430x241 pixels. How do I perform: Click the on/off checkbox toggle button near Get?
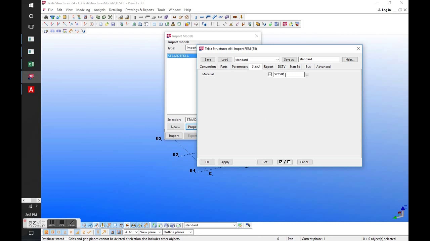(285, 162)
